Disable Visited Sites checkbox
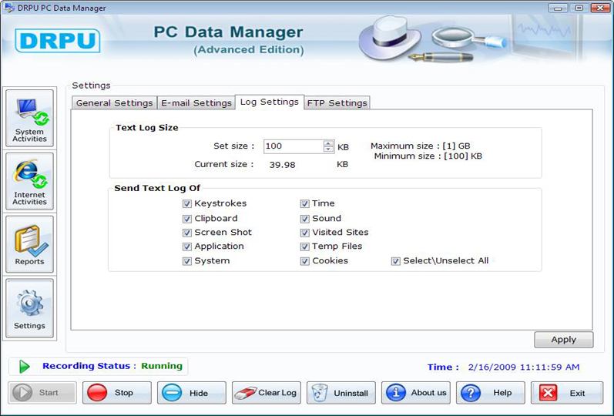Image resolution: width=614 pixels, height=416 pixels. coord(304,233)
